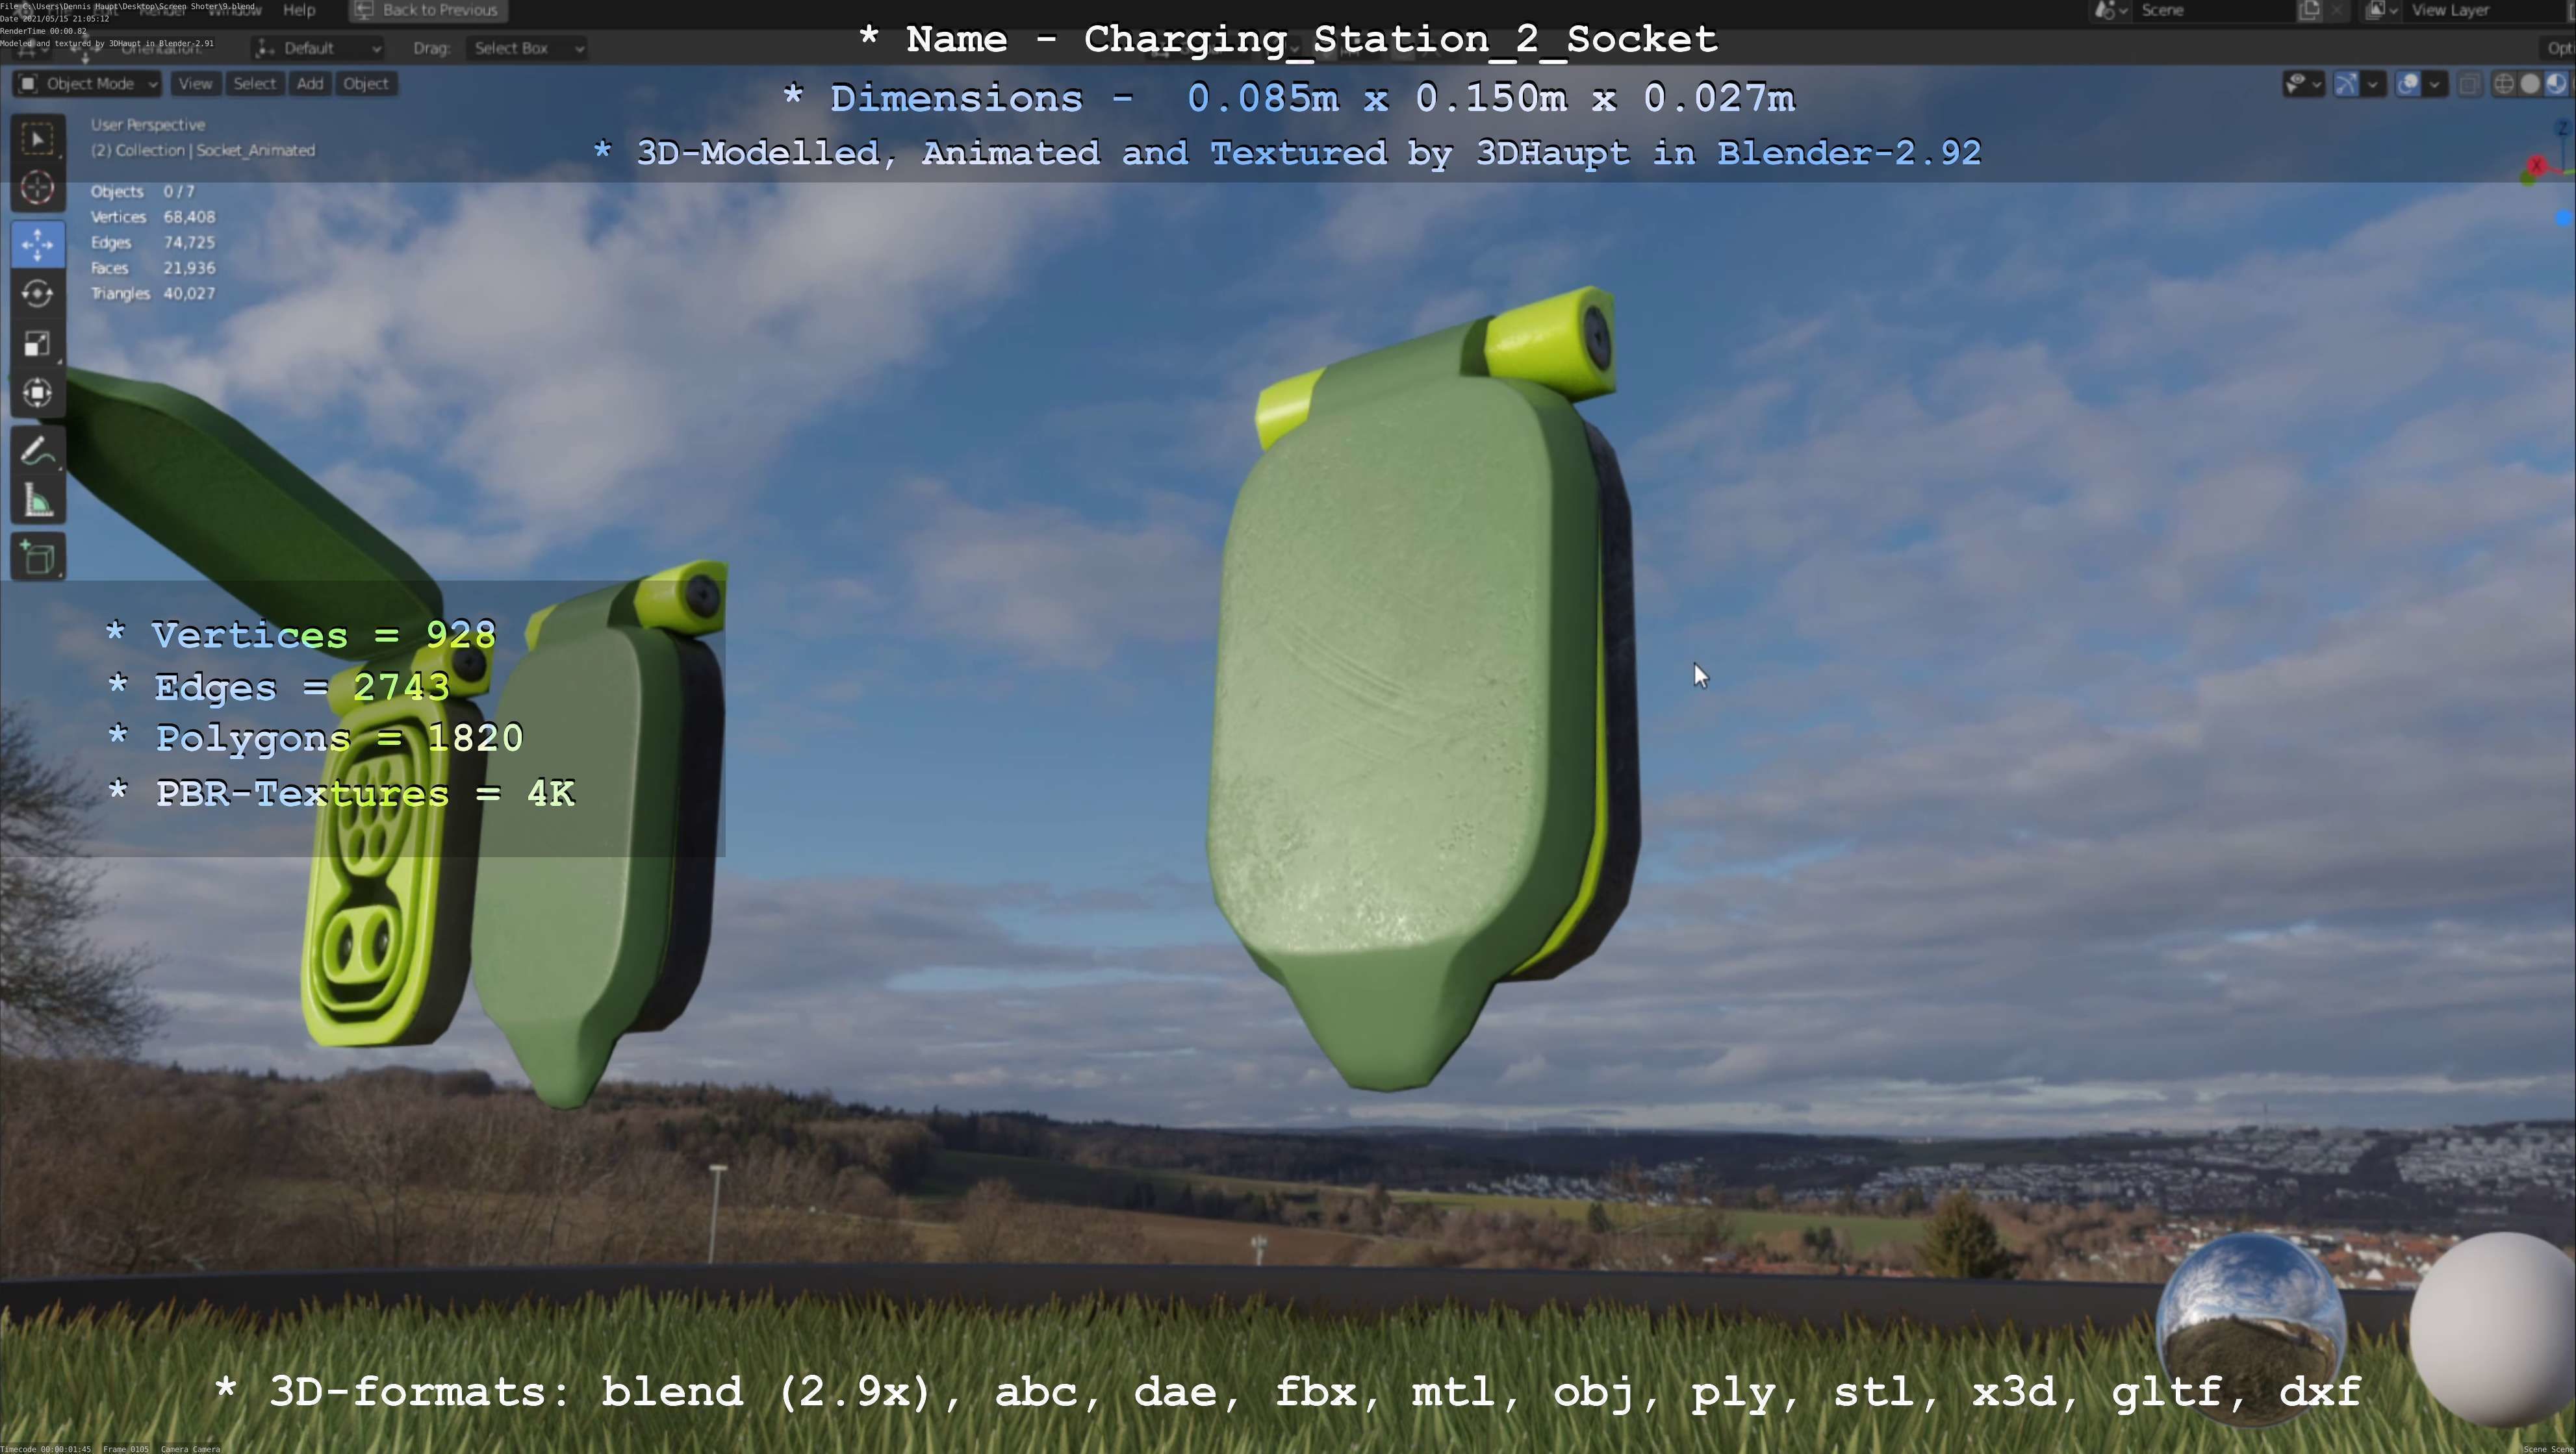Open object visibility and selectability dropdown
Viewport: 2576px width, 1454px height.
pos(2304,84)
